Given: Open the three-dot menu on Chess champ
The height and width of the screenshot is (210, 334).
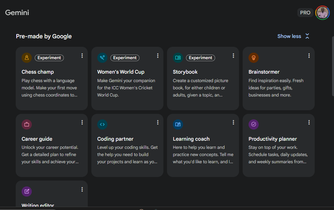Looking at the screenshot, I should point(82,56).
